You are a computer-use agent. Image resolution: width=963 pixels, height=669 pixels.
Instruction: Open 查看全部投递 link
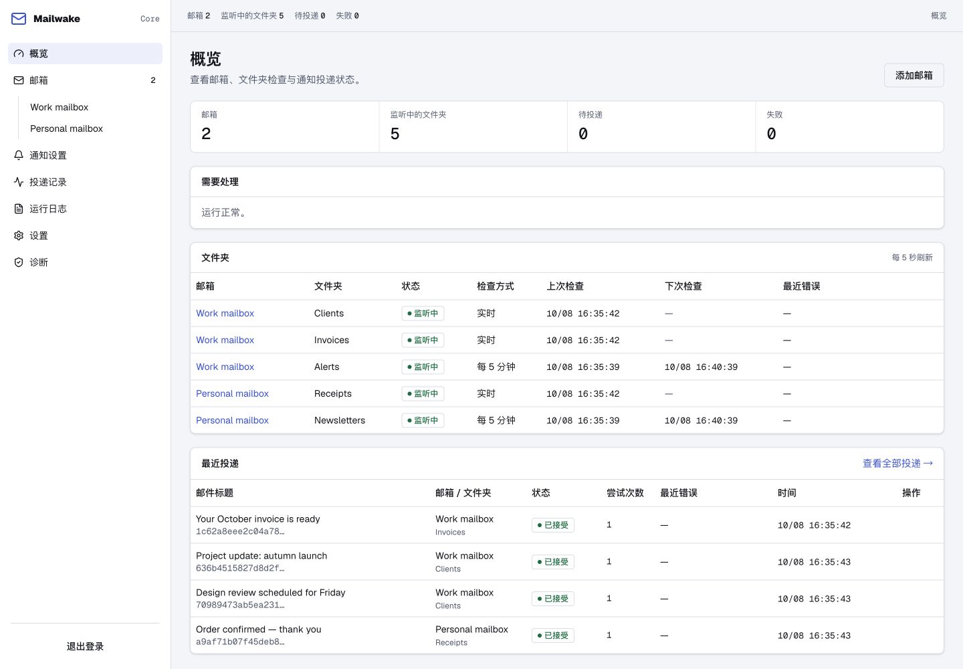pyautogui.click(x=897, y=463)
